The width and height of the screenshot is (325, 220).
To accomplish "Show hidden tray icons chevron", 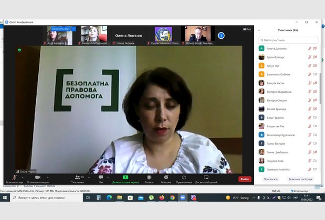I will (x=254, y=197).
